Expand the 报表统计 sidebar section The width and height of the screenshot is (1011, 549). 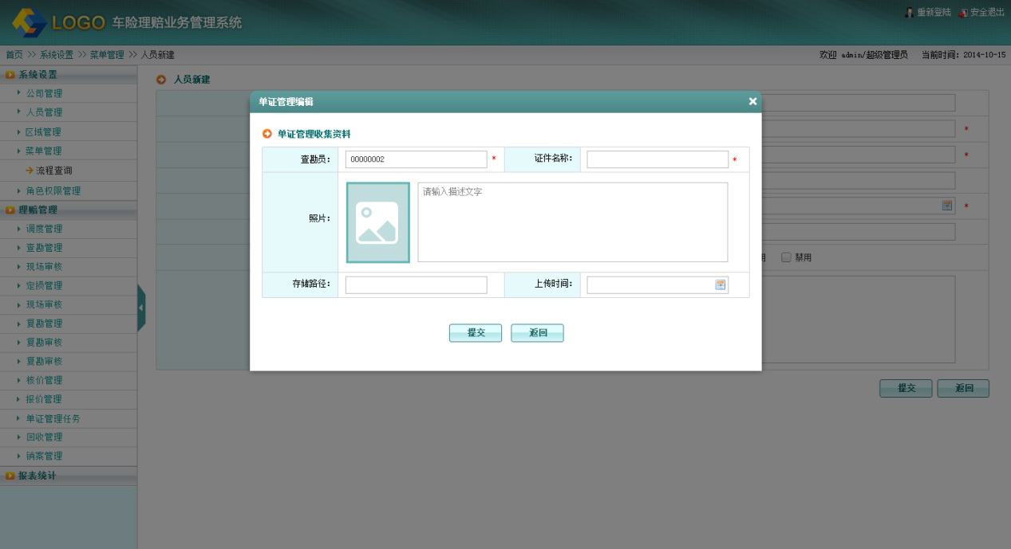point(38,476)
